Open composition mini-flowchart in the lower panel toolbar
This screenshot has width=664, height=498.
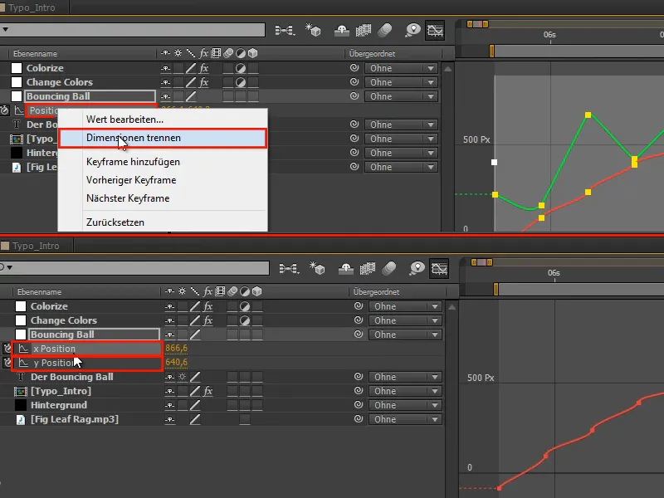point(289,268)
